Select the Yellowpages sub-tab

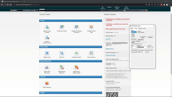coord(140,39)
